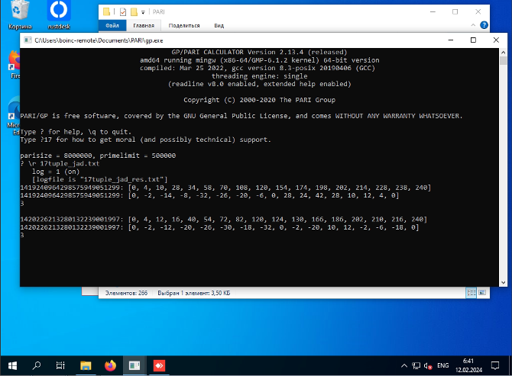This screenshot has height=376, width=512.
Task: Open the red remote desktop taskbar app
Action: point(160,365)
